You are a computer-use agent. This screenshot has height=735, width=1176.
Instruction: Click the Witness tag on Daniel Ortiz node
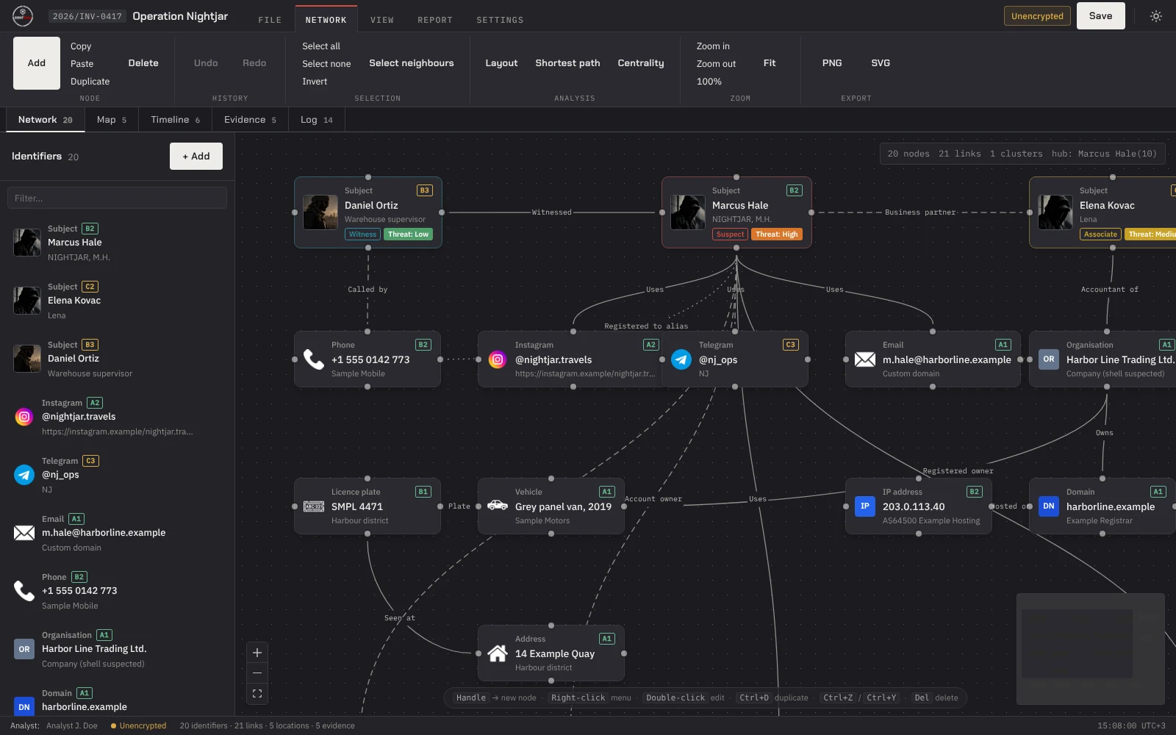pyautogui.click(x=362, y=234)
